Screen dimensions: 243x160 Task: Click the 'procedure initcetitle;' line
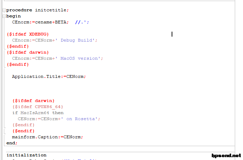coord(37,10)
